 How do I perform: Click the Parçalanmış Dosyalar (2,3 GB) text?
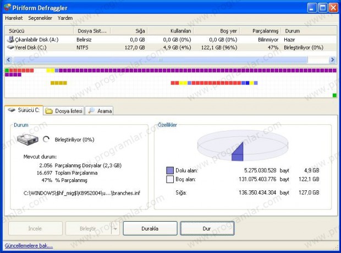point(88,166)
